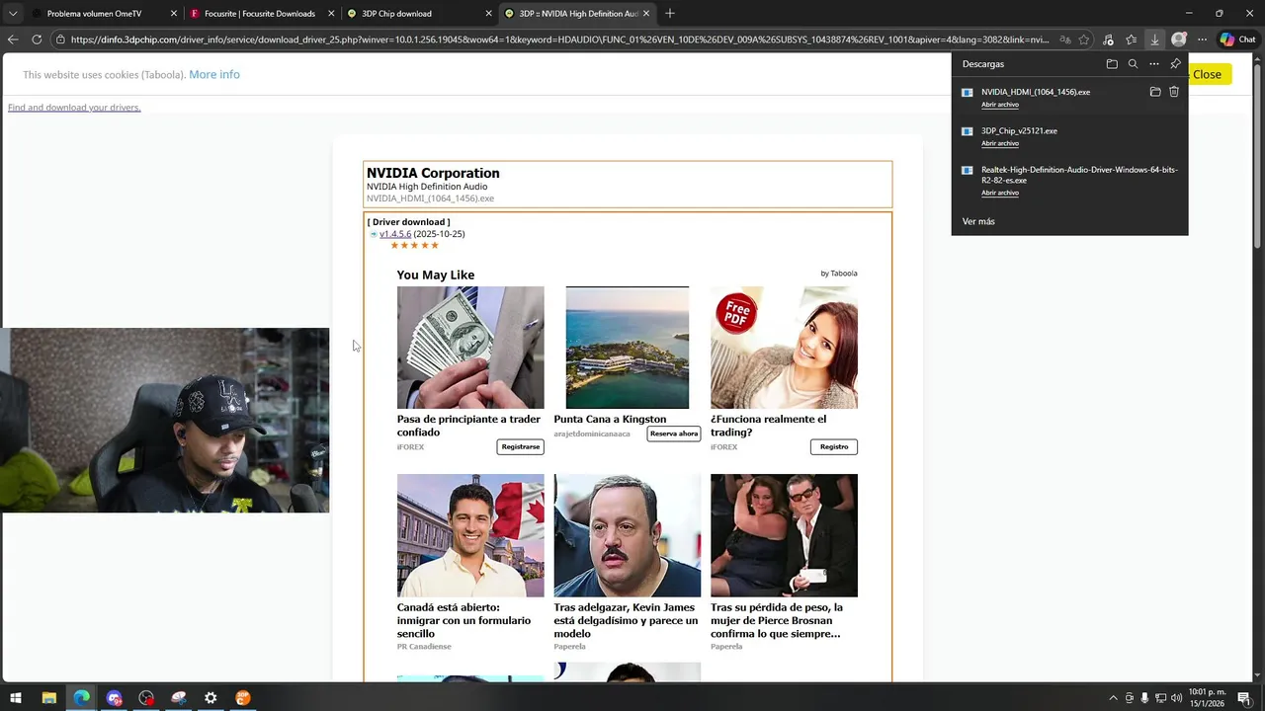Click the five-star driver rating
Screen dimensions: 1265x711
click(414, 245)
